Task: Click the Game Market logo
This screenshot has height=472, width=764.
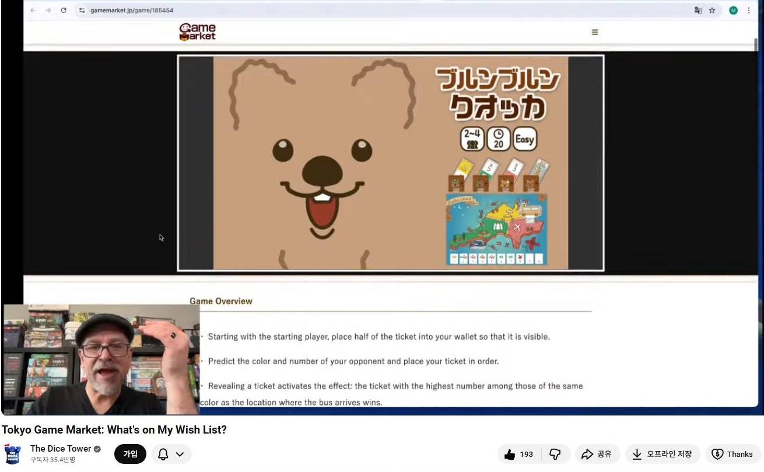Action: (x=197, y=32)
